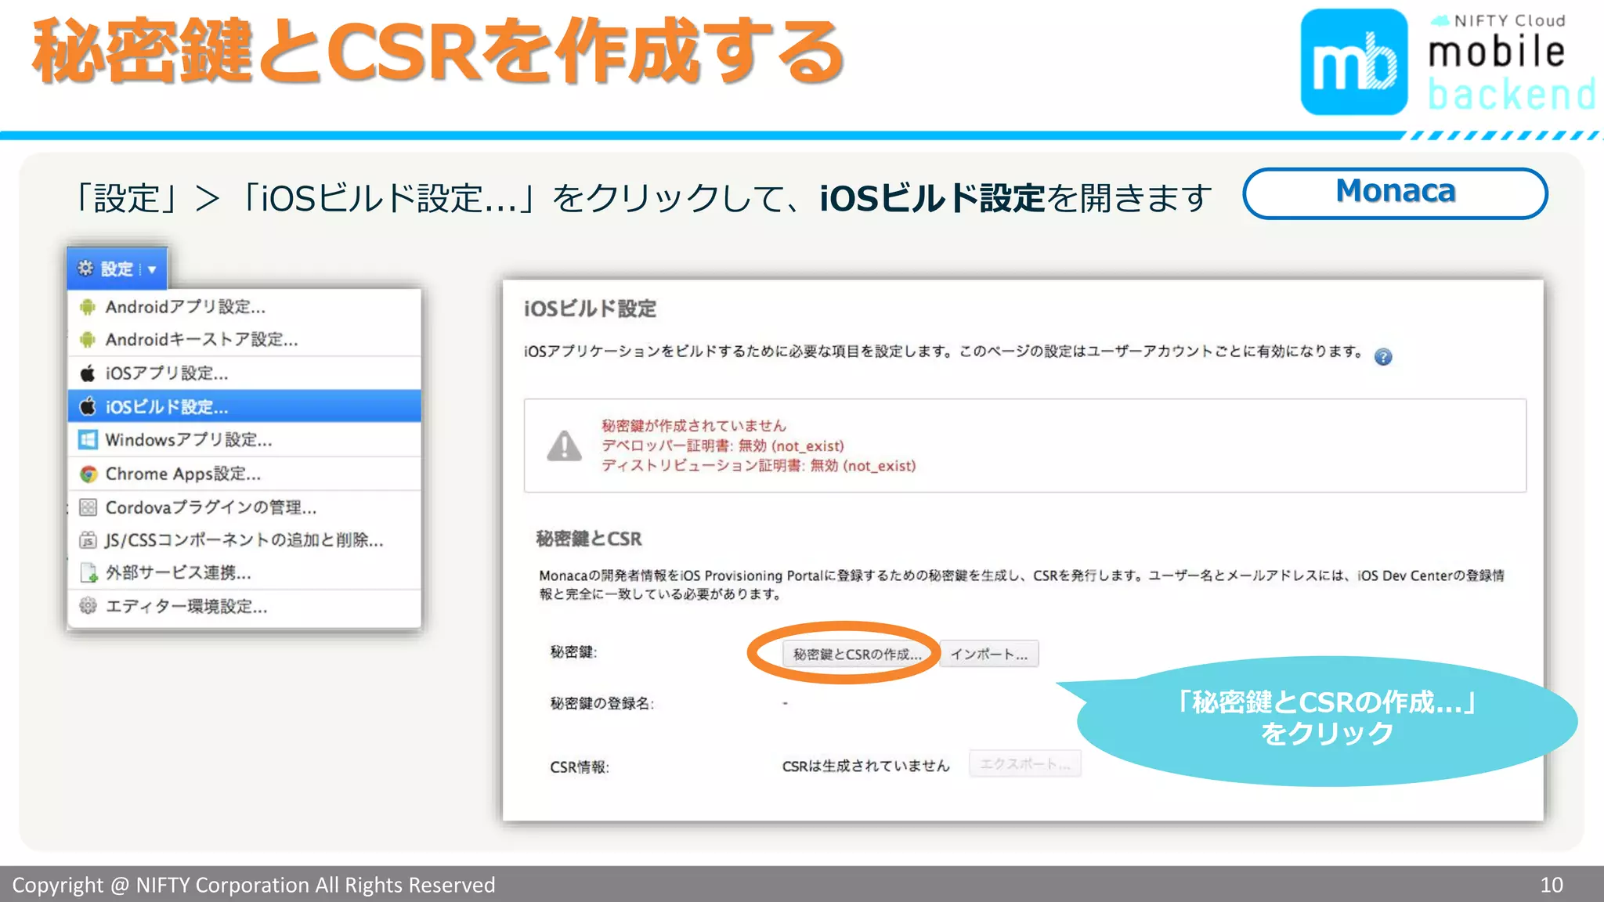Choose Androidアプリ設定... from the menu
This screenshot has width=1604, height=902.
click(x=244, y=307)
